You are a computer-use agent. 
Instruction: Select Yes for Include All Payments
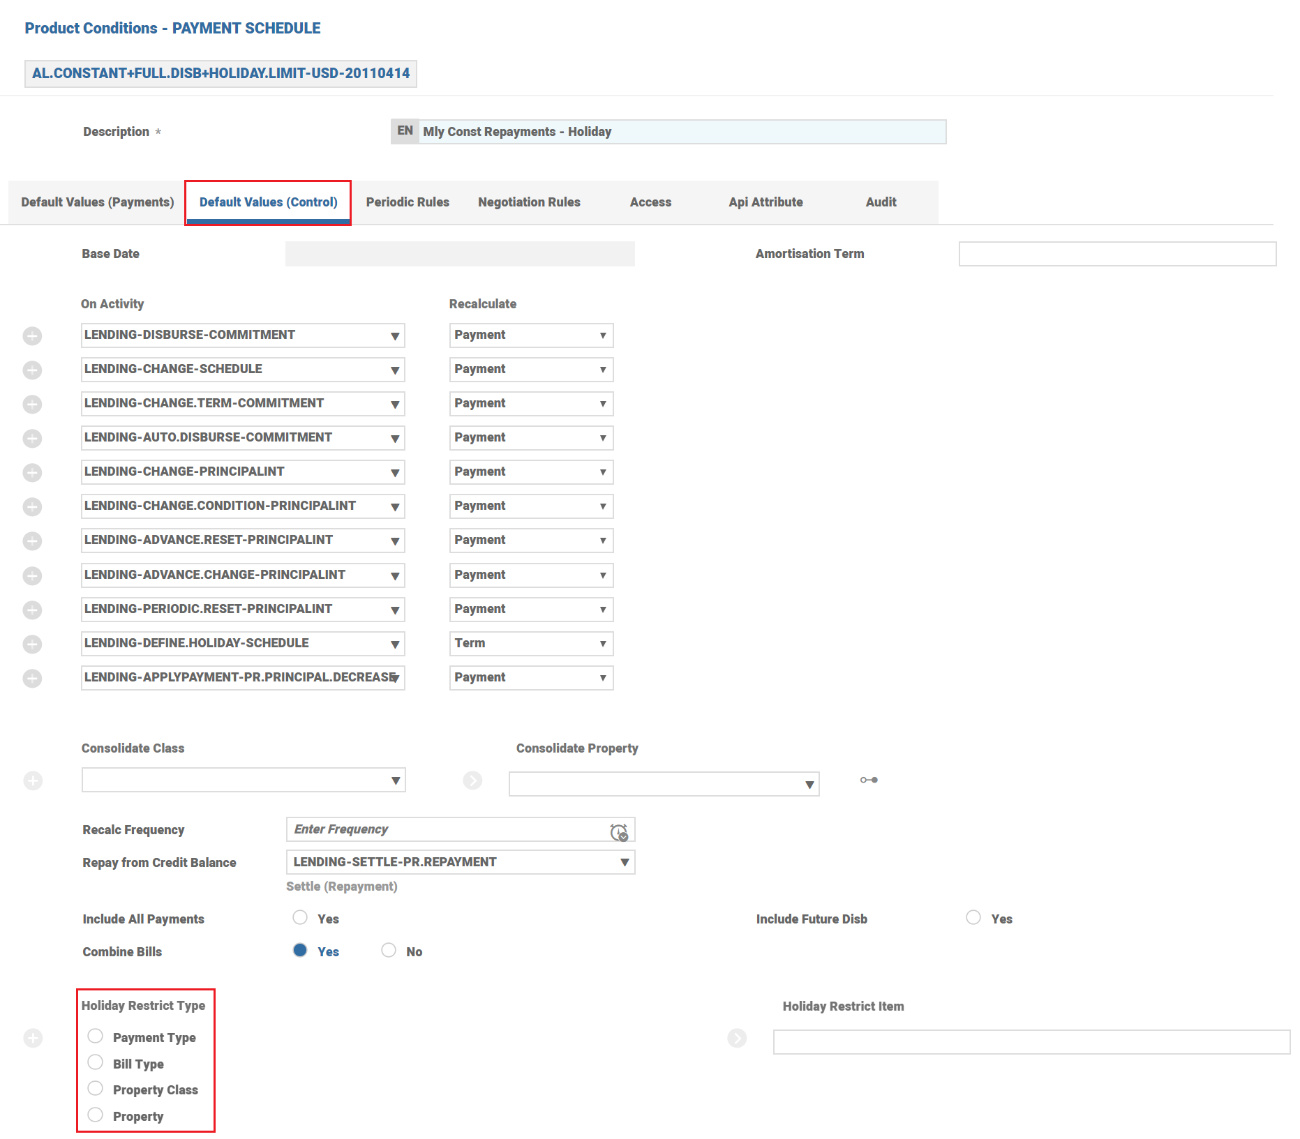click(300, 918)
